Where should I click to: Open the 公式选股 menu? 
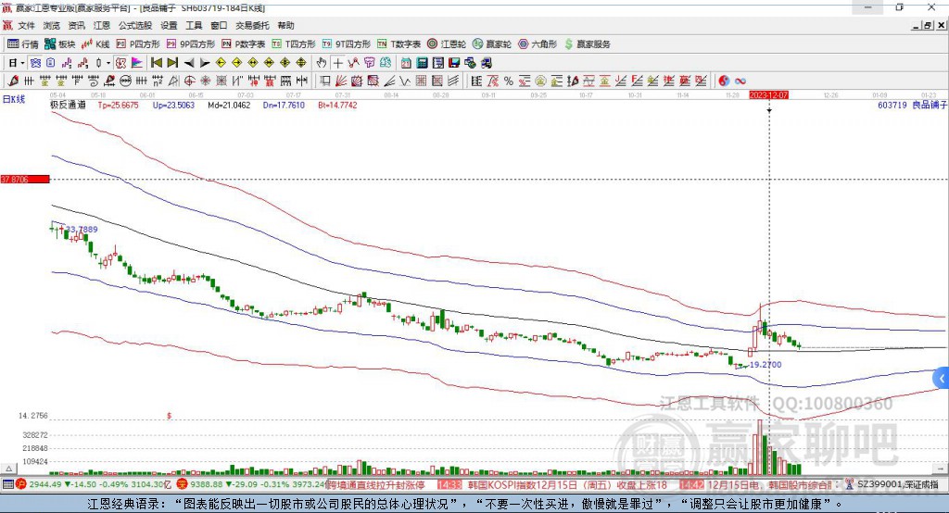click(135, 25)
